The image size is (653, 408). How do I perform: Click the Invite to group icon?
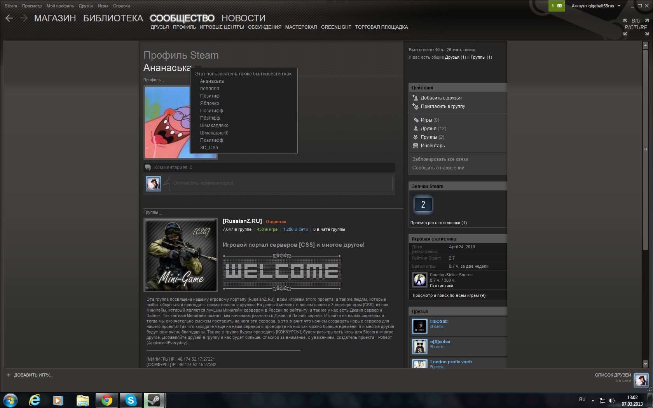coord(415,106)
